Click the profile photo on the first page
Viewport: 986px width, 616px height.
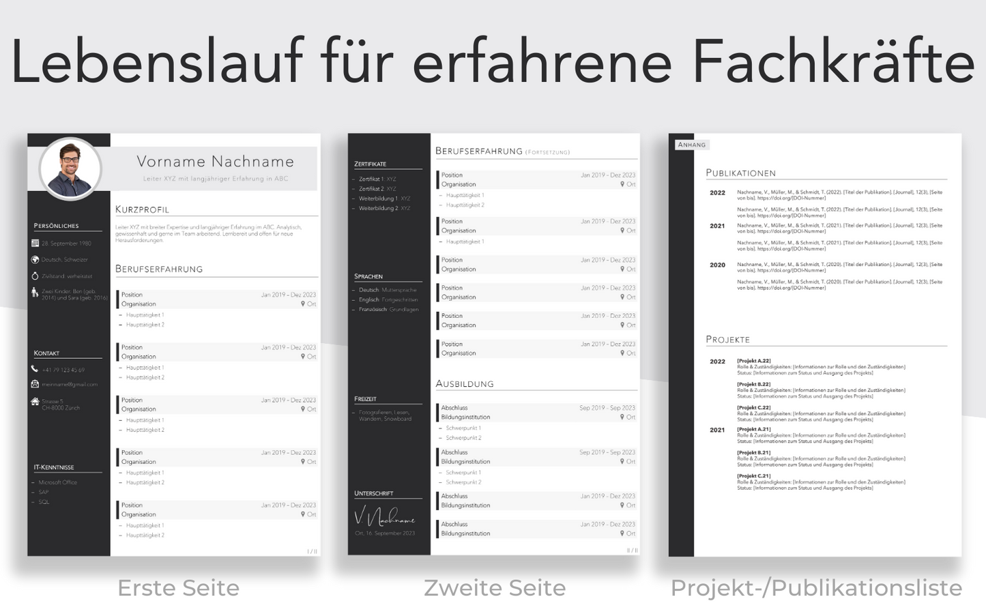point(70,168)
